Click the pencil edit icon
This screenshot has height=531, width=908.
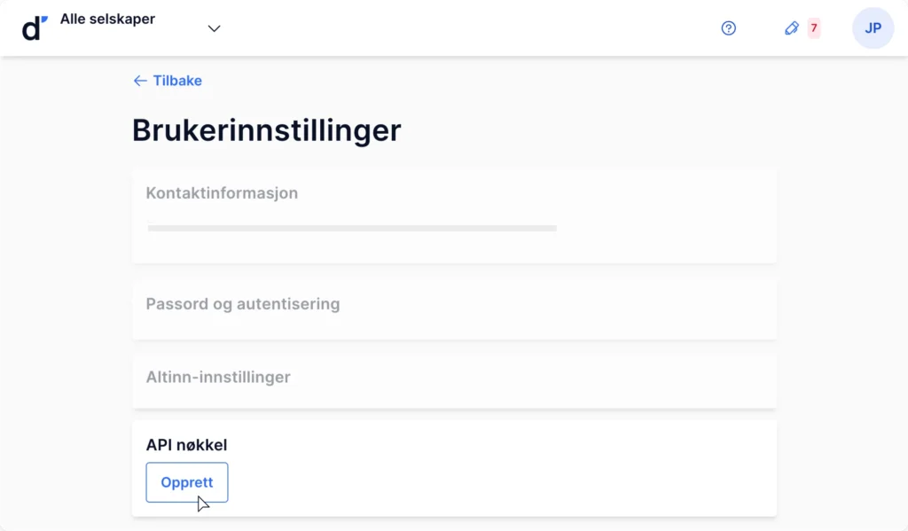[x=792, y=27]
